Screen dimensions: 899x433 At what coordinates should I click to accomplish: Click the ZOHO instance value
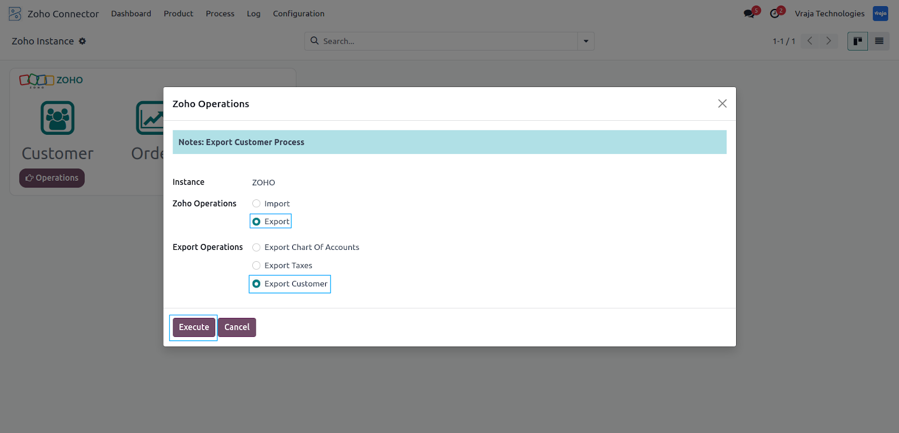264,183
